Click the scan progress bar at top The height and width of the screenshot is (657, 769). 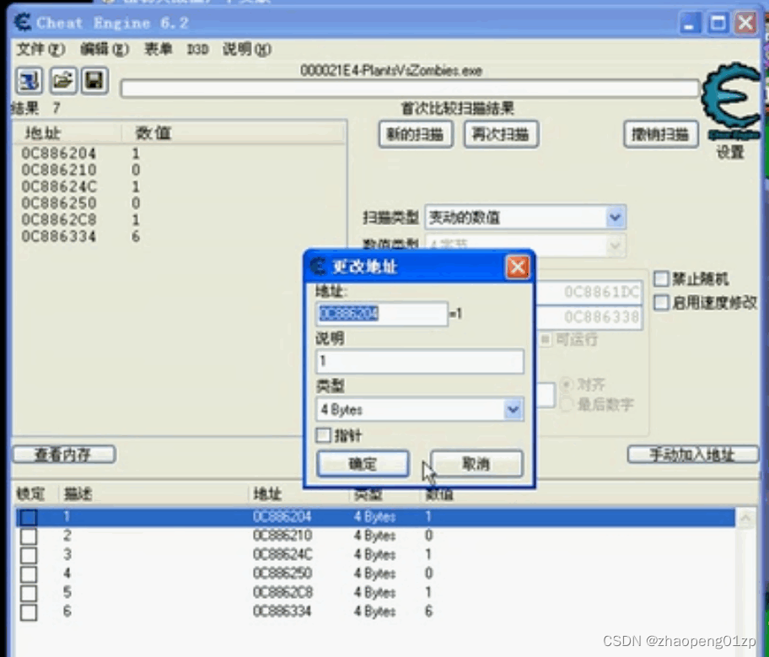coord(410,89)
